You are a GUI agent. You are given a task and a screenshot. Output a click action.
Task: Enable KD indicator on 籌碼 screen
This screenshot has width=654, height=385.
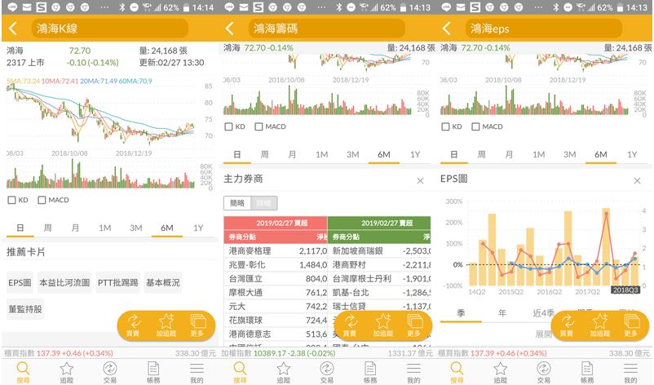click(x=228, y=126)
